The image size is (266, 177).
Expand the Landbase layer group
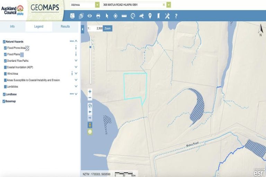point(76,94)
